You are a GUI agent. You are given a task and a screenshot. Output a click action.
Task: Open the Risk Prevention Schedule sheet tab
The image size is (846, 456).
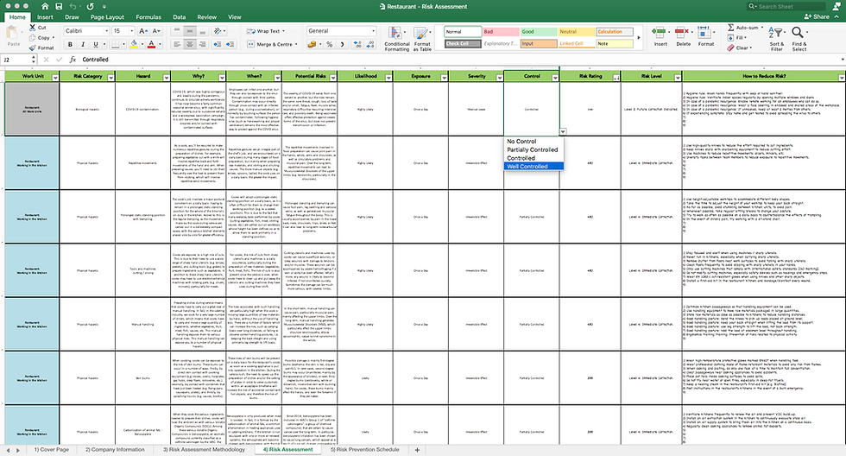click(x=364, y=450)
